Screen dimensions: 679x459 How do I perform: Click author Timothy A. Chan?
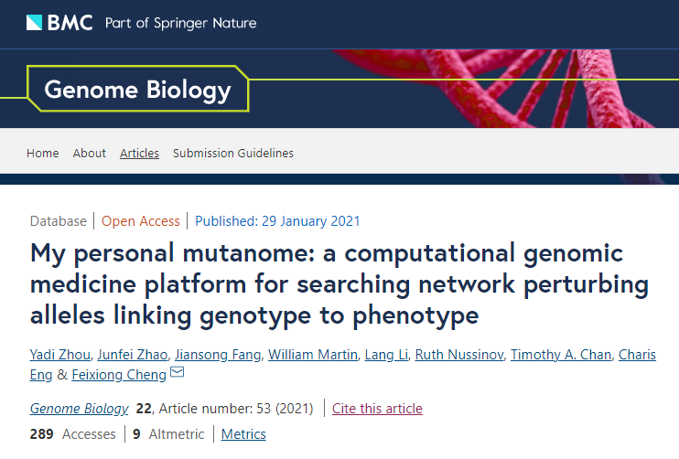coord(561,354)
